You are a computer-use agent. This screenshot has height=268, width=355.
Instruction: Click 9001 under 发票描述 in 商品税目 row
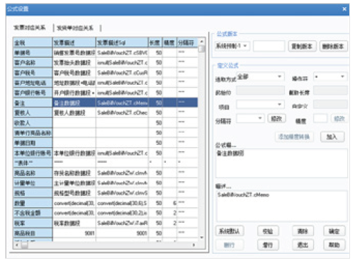pyautogui.click(x=74, y=233)
